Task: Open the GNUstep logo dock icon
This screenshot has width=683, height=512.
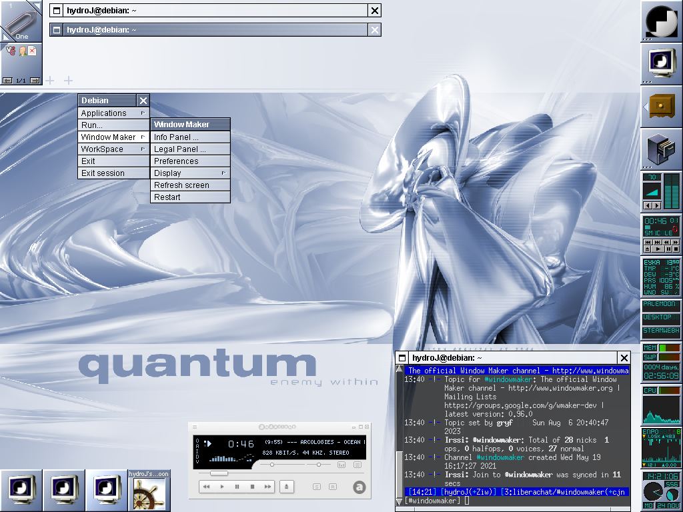Action: (661, 21)
